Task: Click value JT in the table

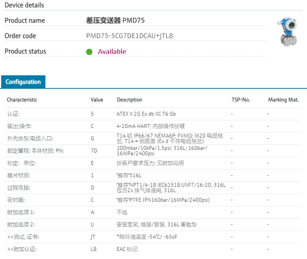Action: click(93, 237)
